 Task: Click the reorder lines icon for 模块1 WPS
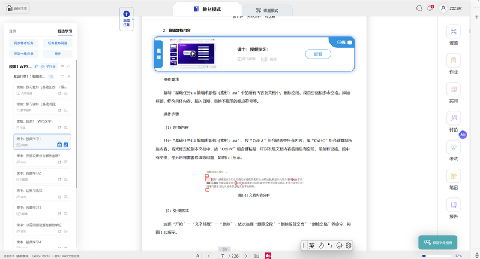(x=62, y=66)
